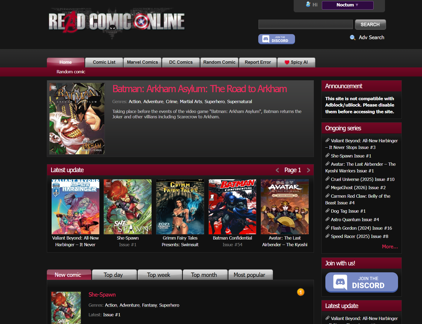Open Latest Issue #1 of She-Spawn

coord(112,315)
